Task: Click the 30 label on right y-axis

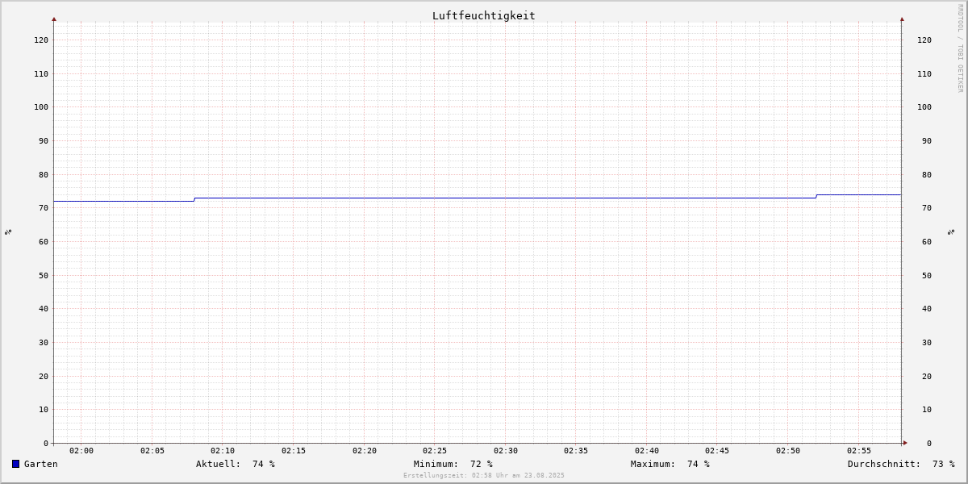Action: pos(927,342)
